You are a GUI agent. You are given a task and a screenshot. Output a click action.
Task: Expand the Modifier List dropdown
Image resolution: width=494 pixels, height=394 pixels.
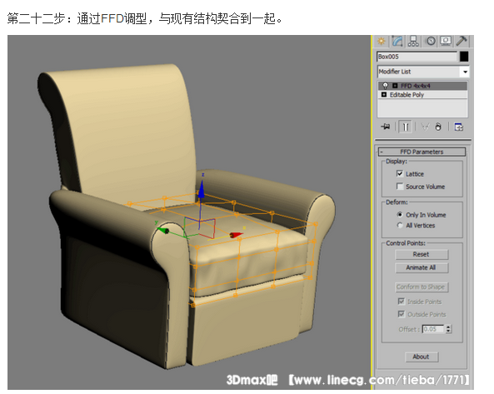coord(465,72)
